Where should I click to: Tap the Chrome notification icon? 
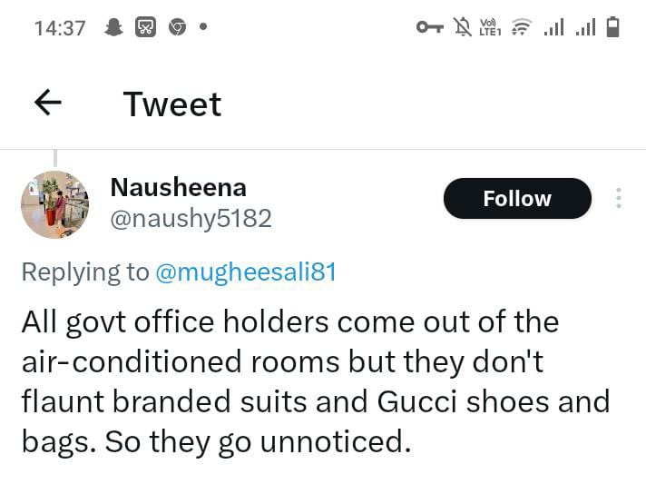[x=176, y=28]
